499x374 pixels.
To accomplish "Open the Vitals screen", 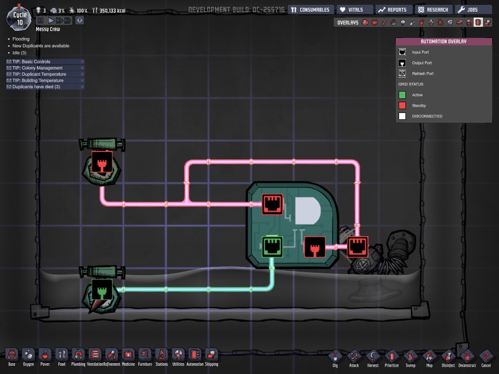I will [356, 10].
